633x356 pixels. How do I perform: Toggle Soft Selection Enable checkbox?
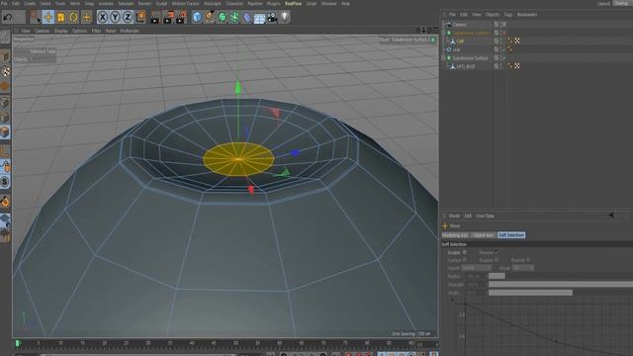465,253
